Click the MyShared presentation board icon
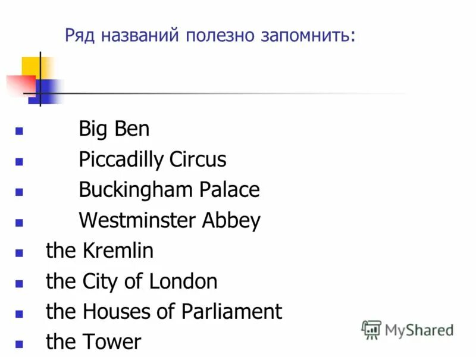 371,330
